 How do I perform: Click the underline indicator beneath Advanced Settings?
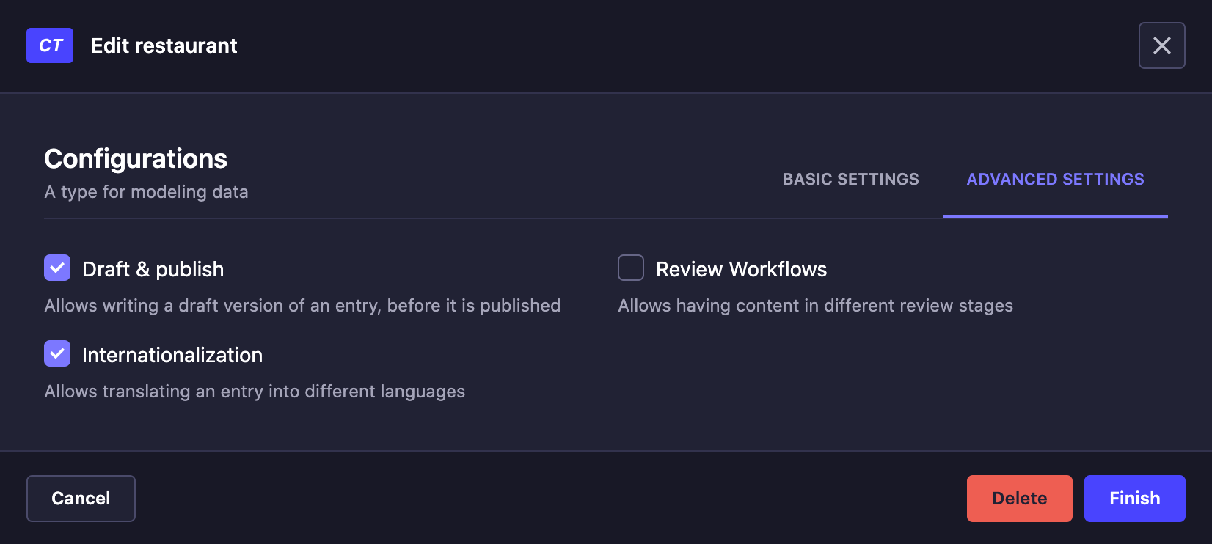pyautogui.click(x=1054, y=216)
